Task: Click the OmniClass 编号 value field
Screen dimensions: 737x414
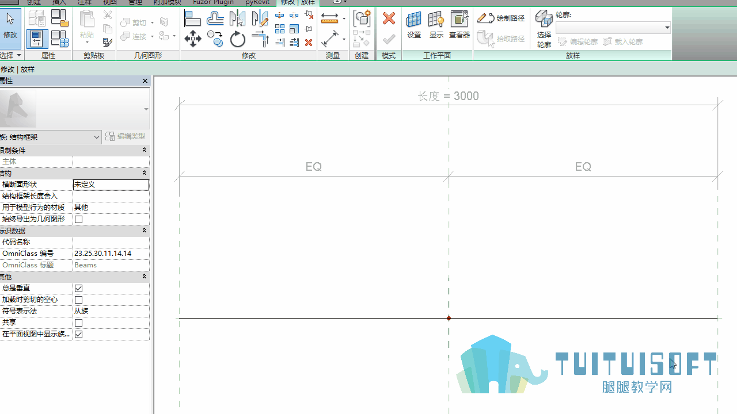Action: (111, 254)
